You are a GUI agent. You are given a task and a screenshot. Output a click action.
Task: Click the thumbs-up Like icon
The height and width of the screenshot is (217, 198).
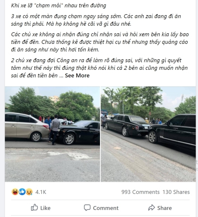(x=34, y=207)
